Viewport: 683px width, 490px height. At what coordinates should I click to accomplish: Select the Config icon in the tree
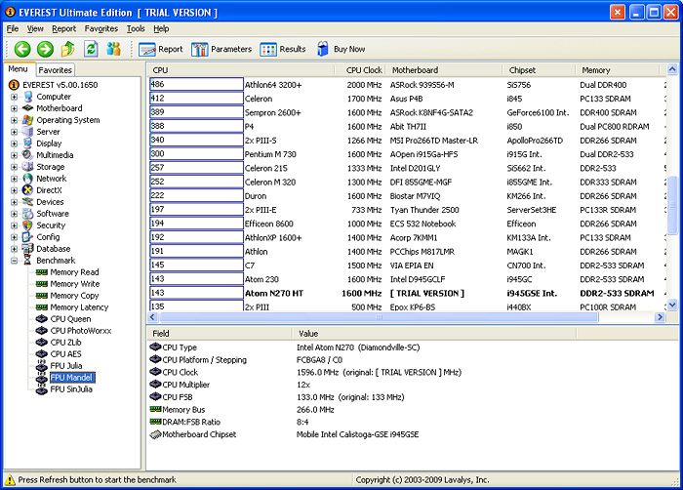[28, 237]
